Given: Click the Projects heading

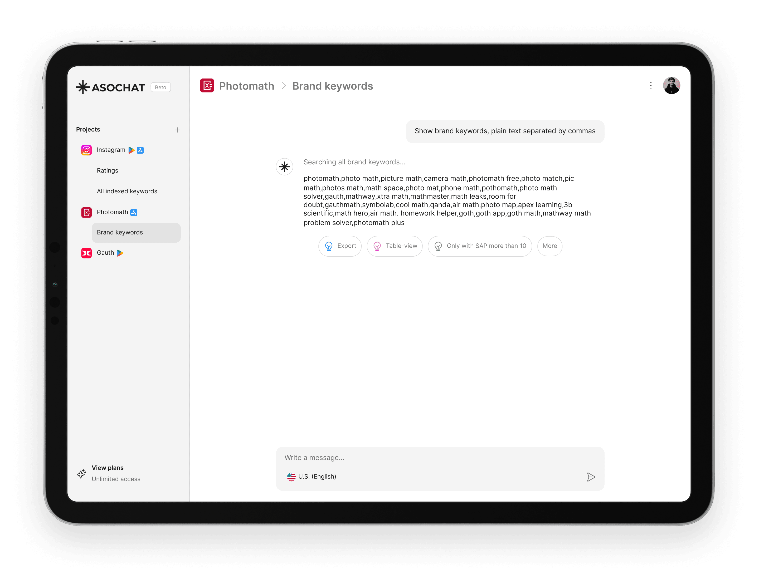Looking at the screenshot, I should click(x=88, y=129).
